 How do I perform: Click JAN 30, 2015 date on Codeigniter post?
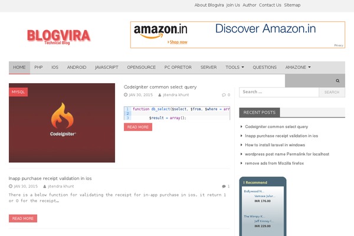[140, 95]
